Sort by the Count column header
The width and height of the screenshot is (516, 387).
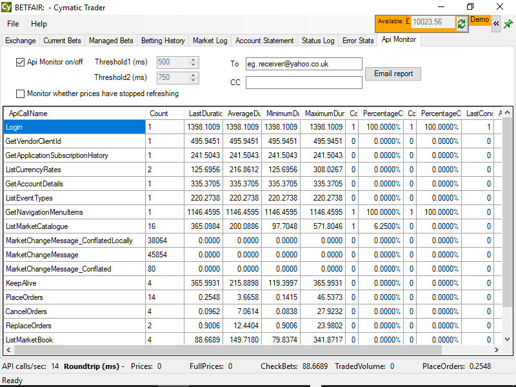[164, 114]
